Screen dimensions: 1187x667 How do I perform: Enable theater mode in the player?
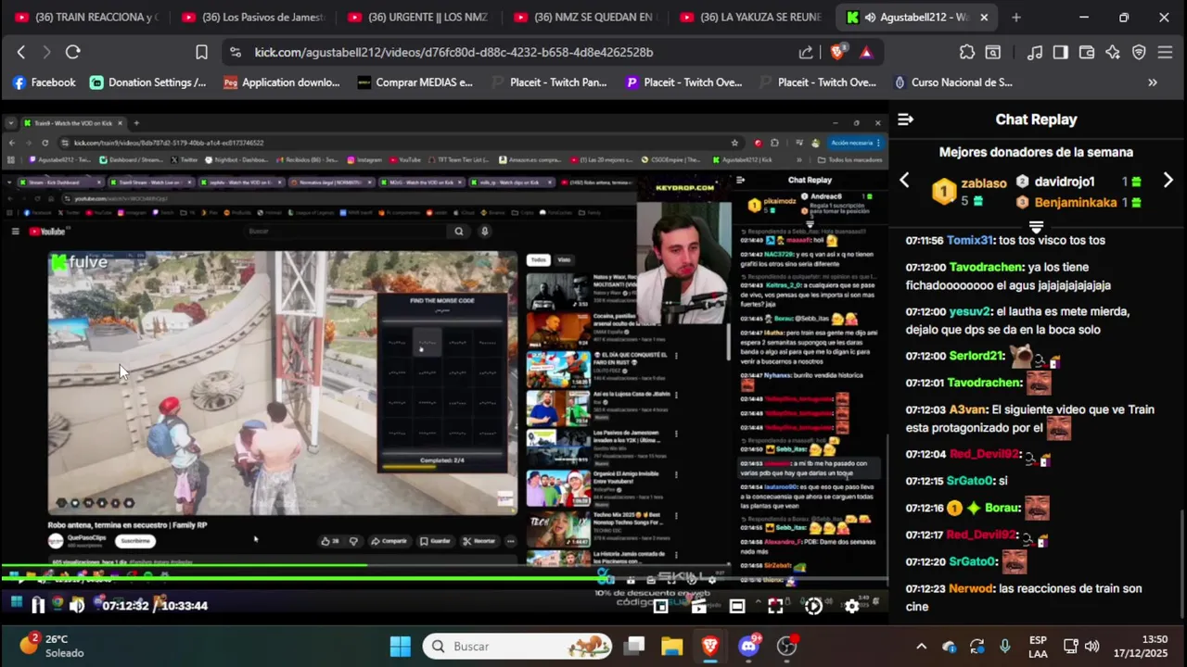[x=737, y=607]
